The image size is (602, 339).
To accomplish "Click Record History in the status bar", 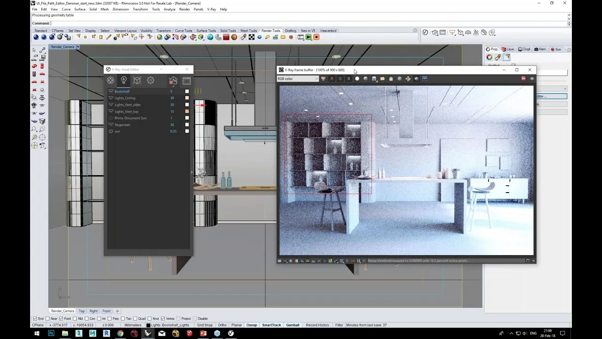I will 317,325.
